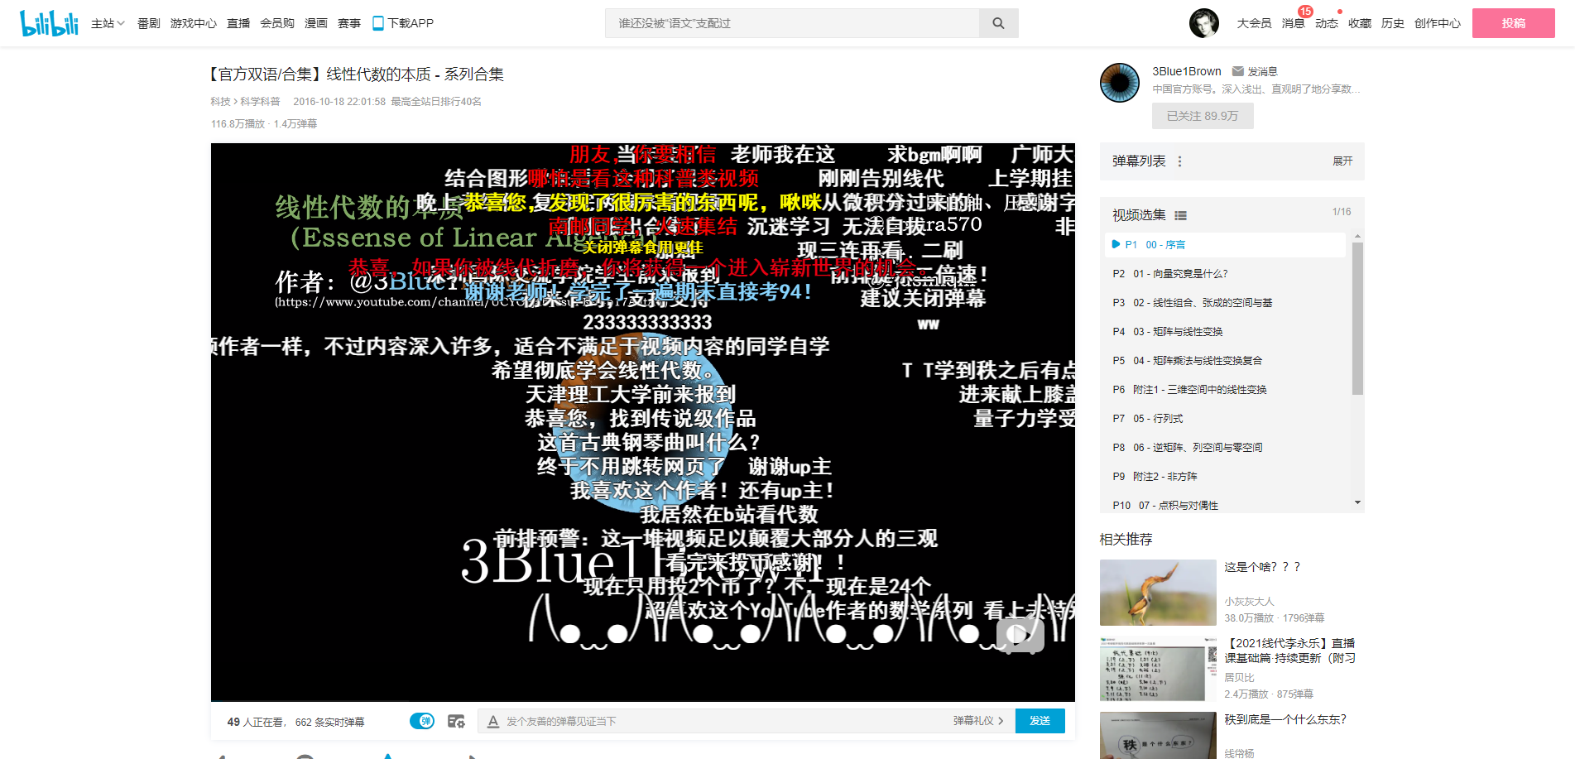The image size is (1575, 759).
Task: Open the 秩到底是一个什么东东 video thumbnail
Action: 1158,735
